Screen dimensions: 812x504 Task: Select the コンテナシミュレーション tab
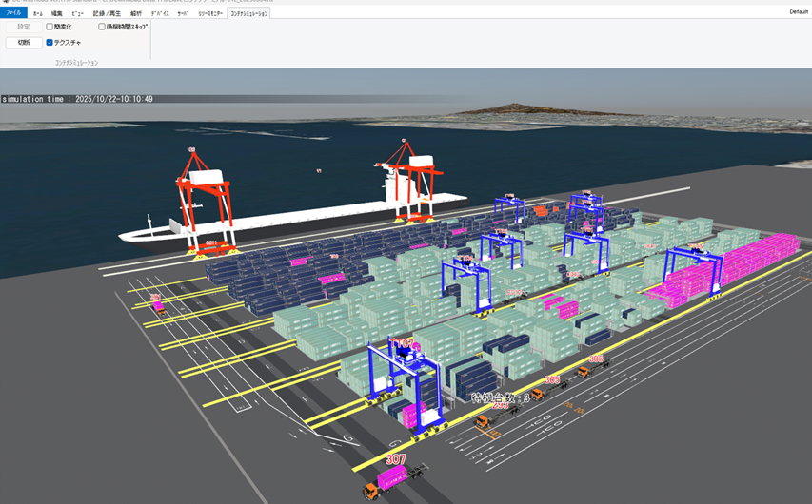coord(249,14)
